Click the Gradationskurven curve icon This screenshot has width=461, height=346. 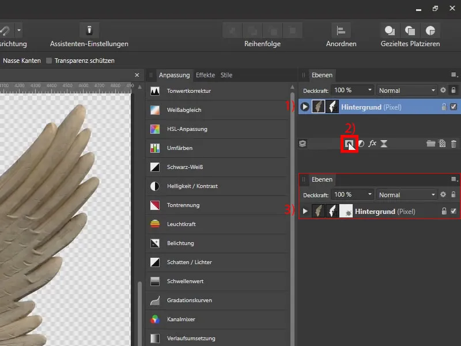pos(155,300)
